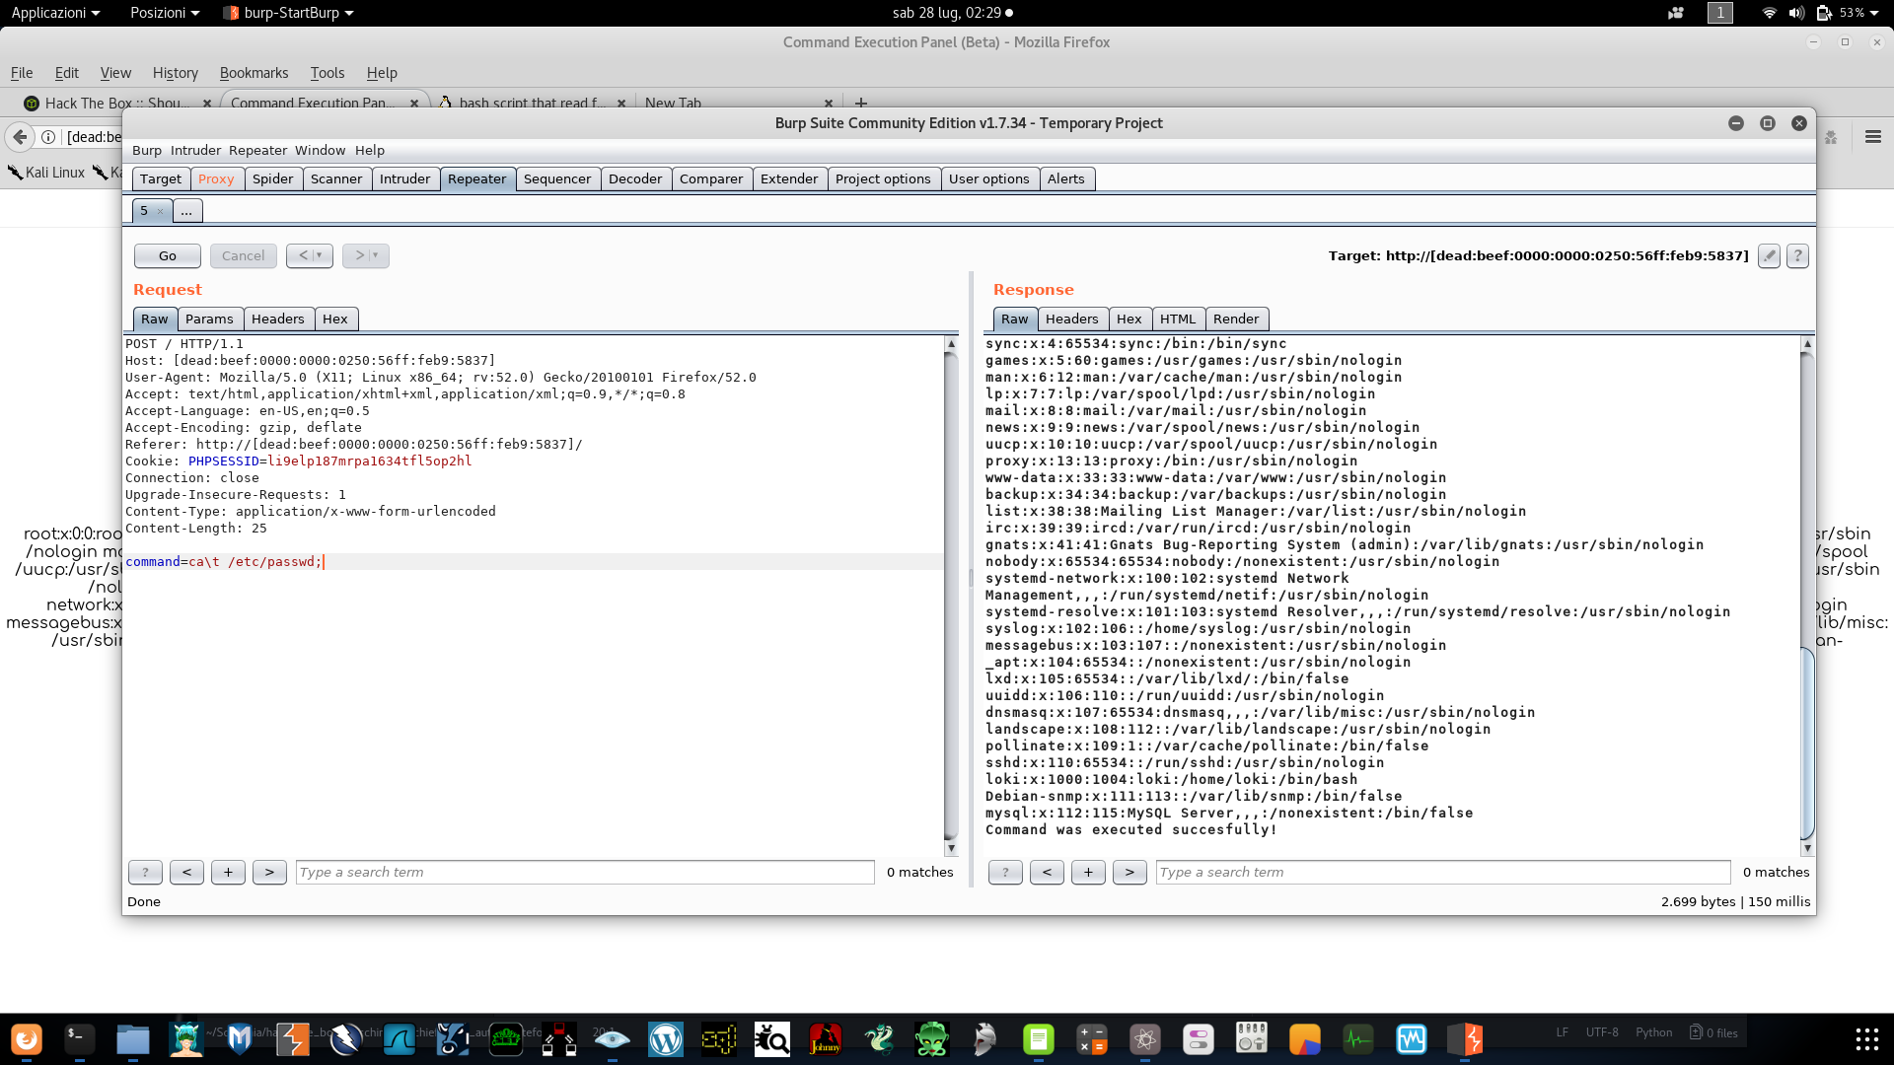Screen dimensions: 1894x1065
Task: Open Firefox Bookmarks menu
Action: tap(254, 73)
